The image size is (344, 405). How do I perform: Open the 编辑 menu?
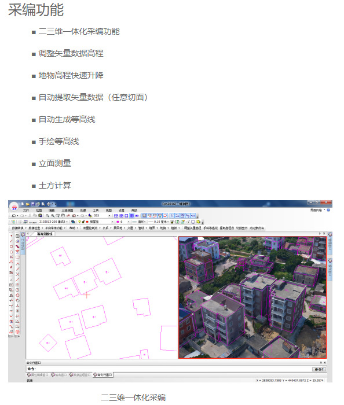click(x=52, y=210)
